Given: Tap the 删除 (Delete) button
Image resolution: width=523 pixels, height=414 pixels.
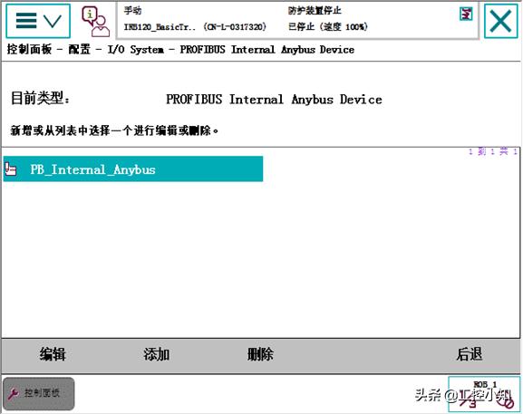Looking at the screenshot, I should coord(260,354).
